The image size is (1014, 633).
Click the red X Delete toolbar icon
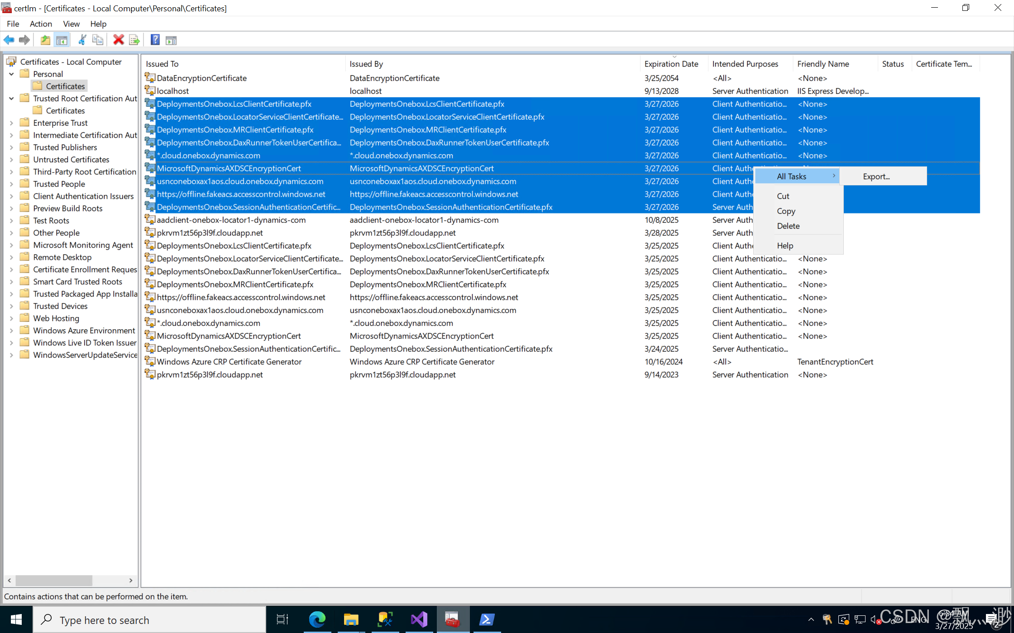(119, 40)
